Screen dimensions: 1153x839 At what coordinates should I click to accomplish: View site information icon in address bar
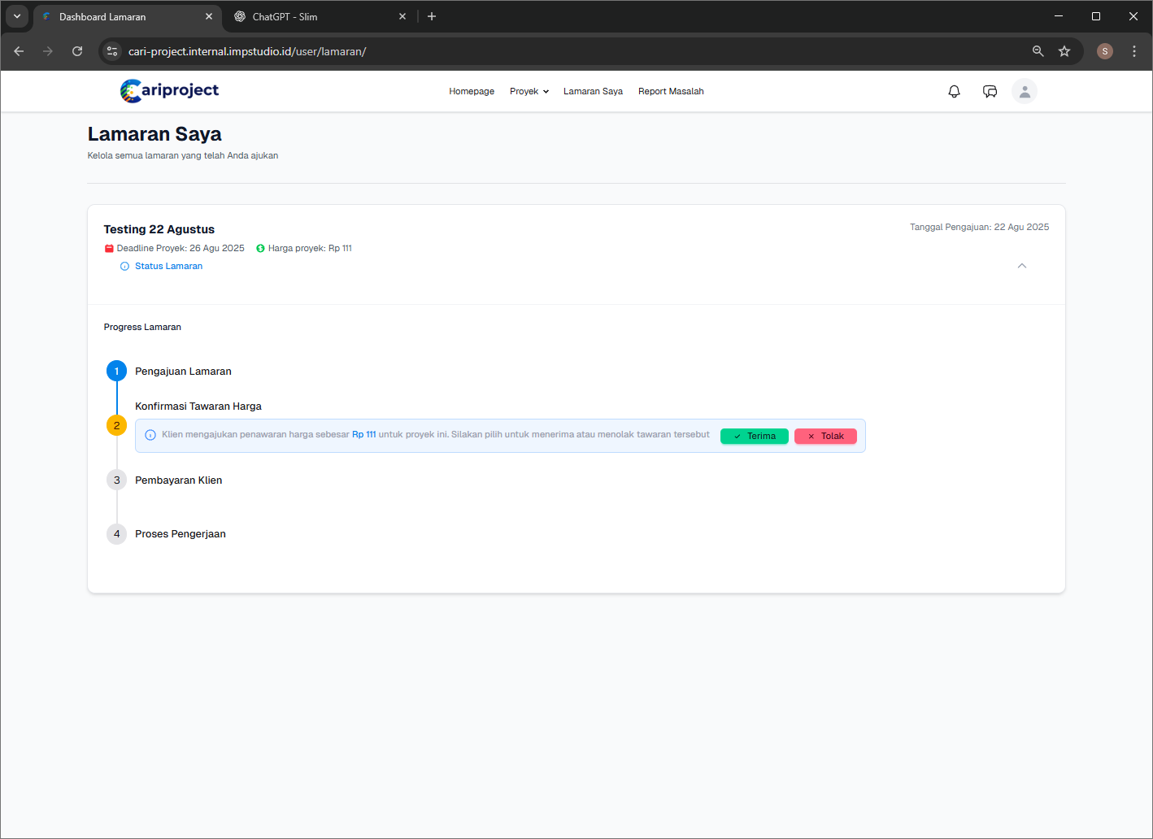112,51
